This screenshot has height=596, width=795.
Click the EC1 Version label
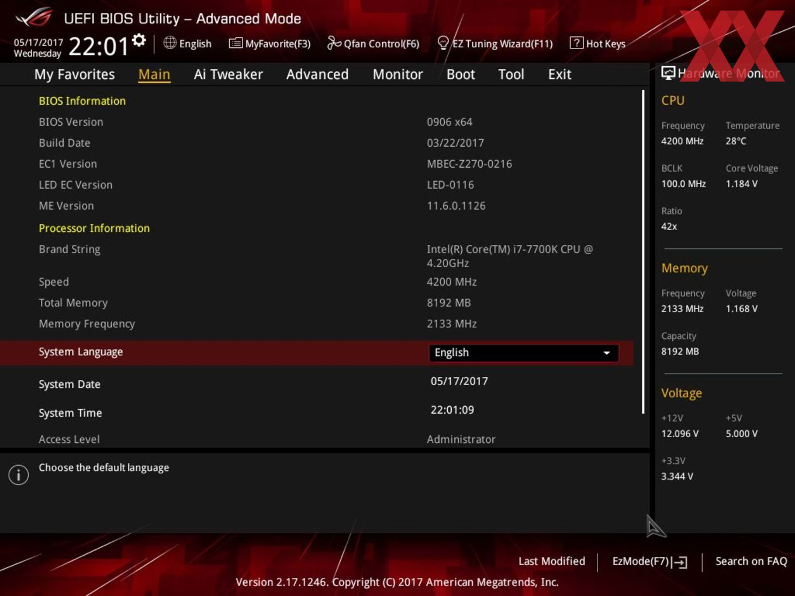point(68,164)
